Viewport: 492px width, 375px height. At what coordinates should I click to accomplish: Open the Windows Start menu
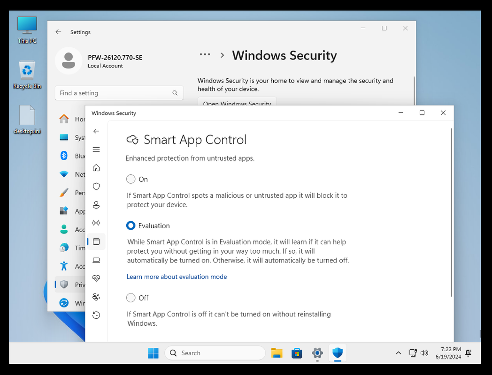pos(153,353)
